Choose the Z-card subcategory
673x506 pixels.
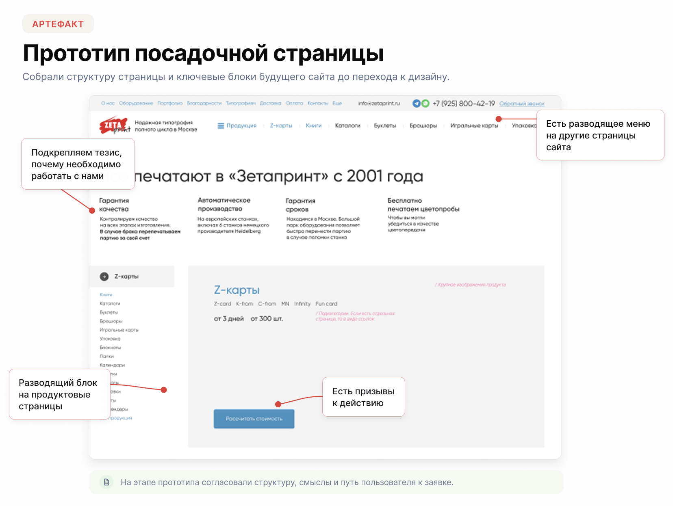222,304
